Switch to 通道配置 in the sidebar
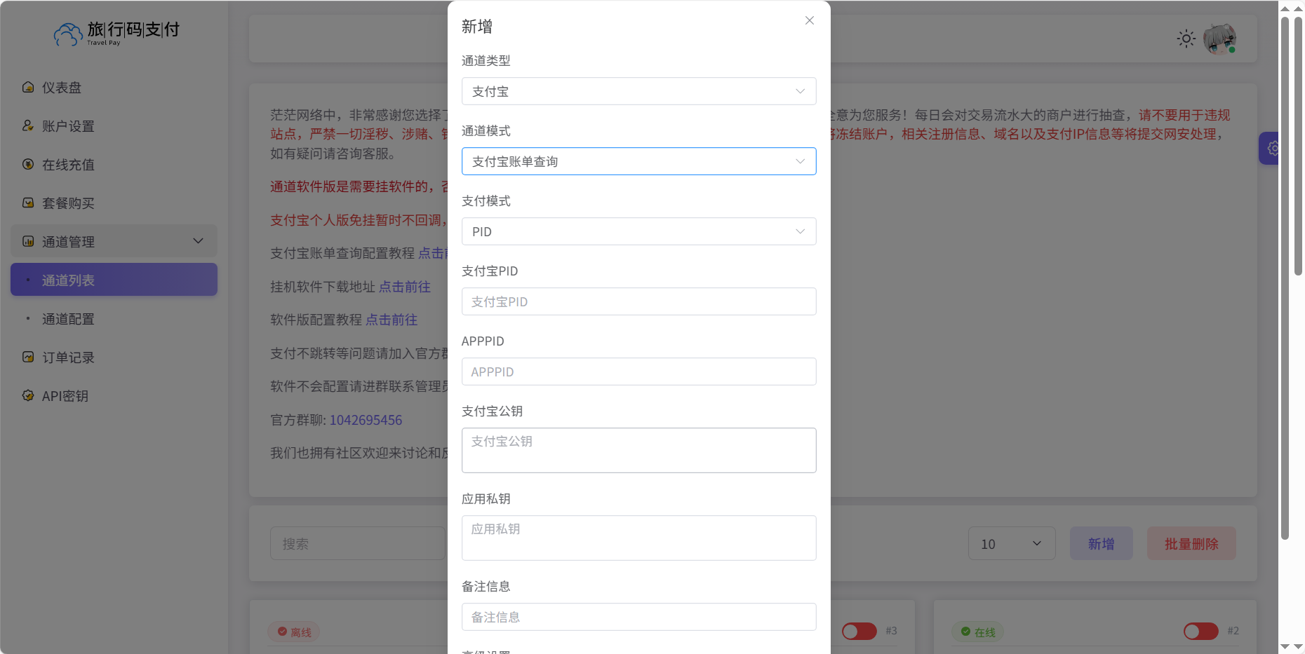1305x654 pixels. (x=67, y=319)
